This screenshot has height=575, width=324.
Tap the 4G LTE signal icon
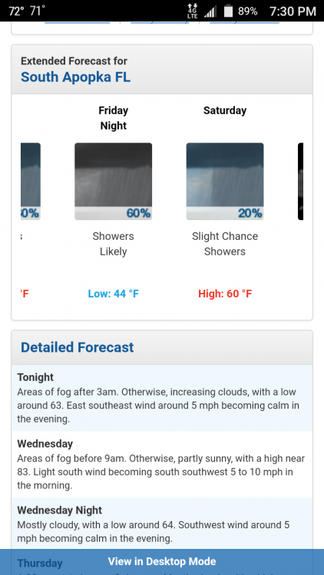192,11
